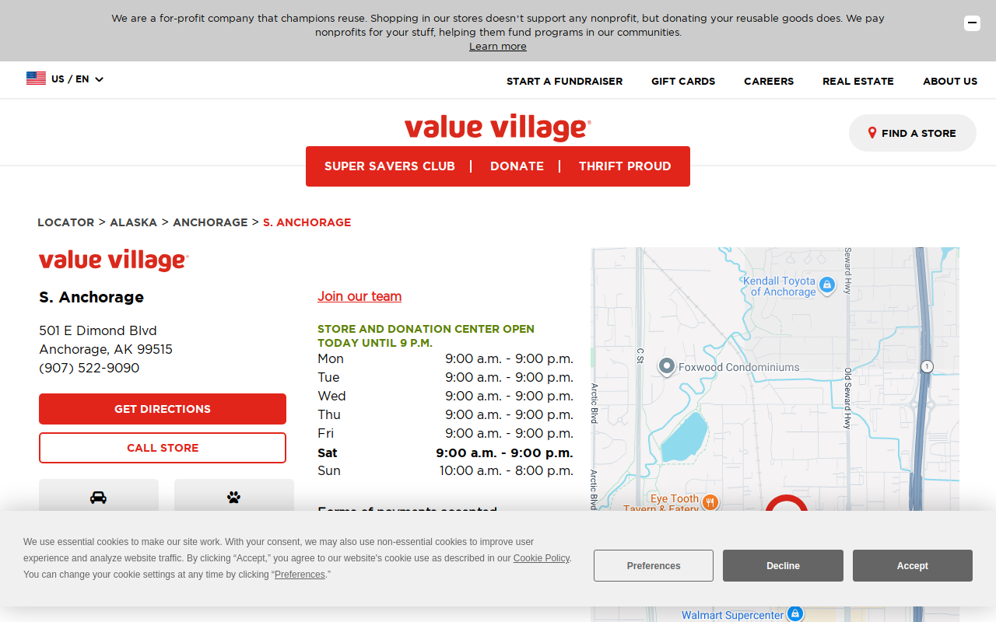Viewport: 996px width, 622px height.
Task: Open the inline Preferences link in cookie text
Action: (x=300, y=575)
